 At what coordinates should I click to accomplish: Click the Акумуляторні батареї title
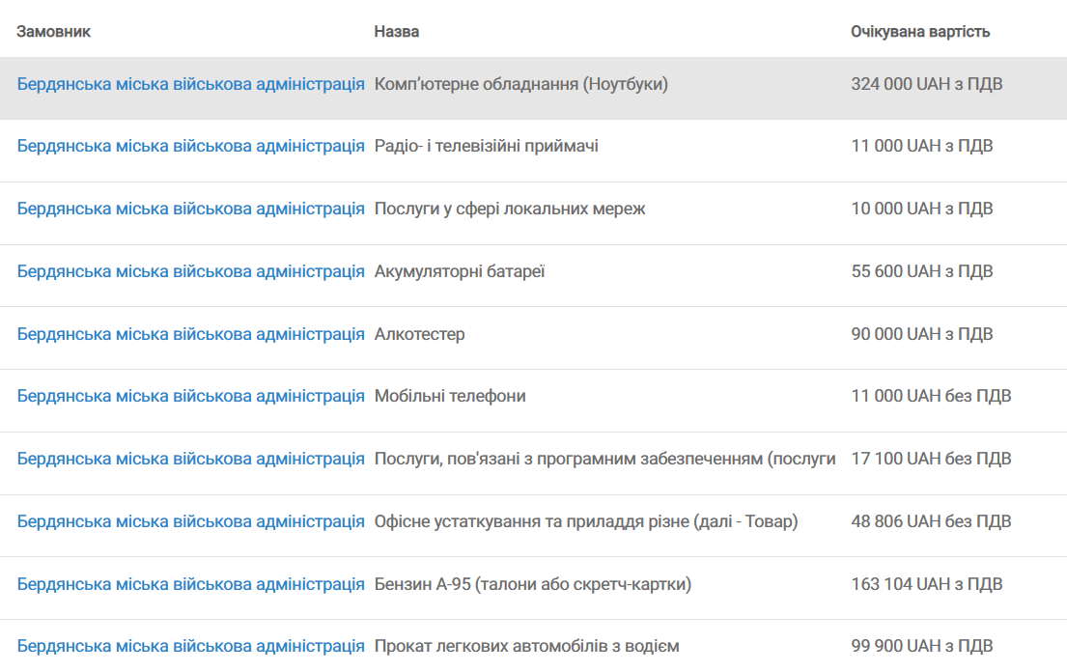460,271
